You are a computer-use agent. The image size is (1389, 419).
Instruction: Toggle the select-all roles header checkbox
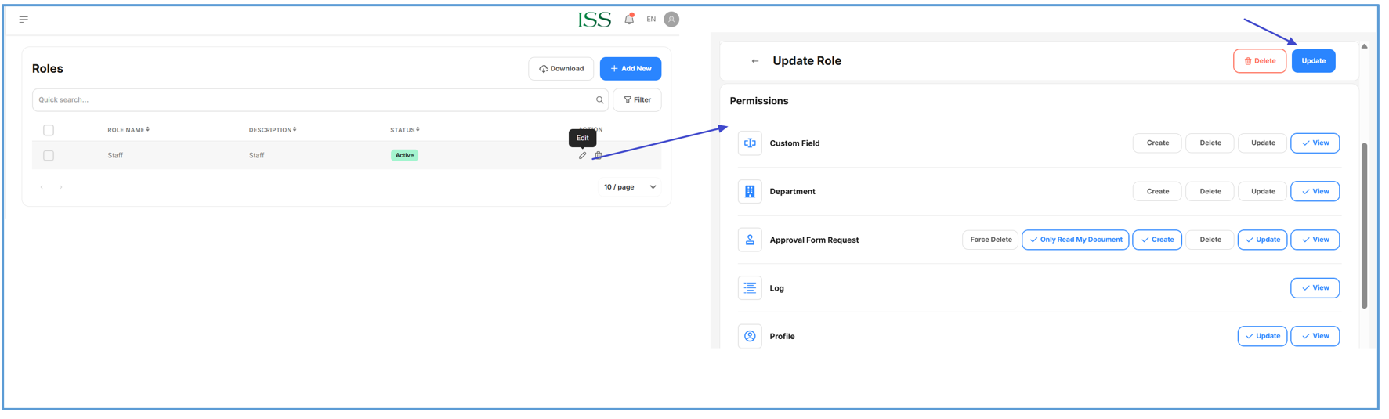[49, 130]
